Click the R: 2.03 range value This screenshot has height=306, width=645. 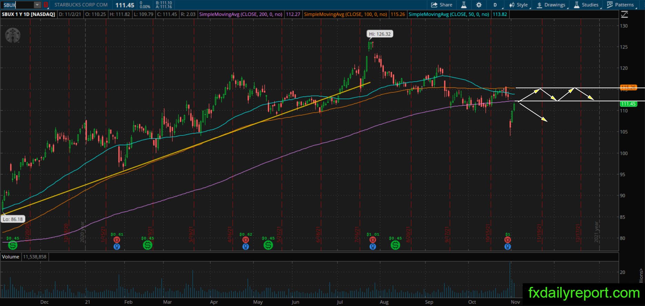(x=188, y=14)
